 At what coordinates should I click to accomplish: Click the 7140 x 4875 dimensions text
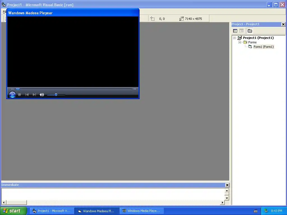coord(193,19)
